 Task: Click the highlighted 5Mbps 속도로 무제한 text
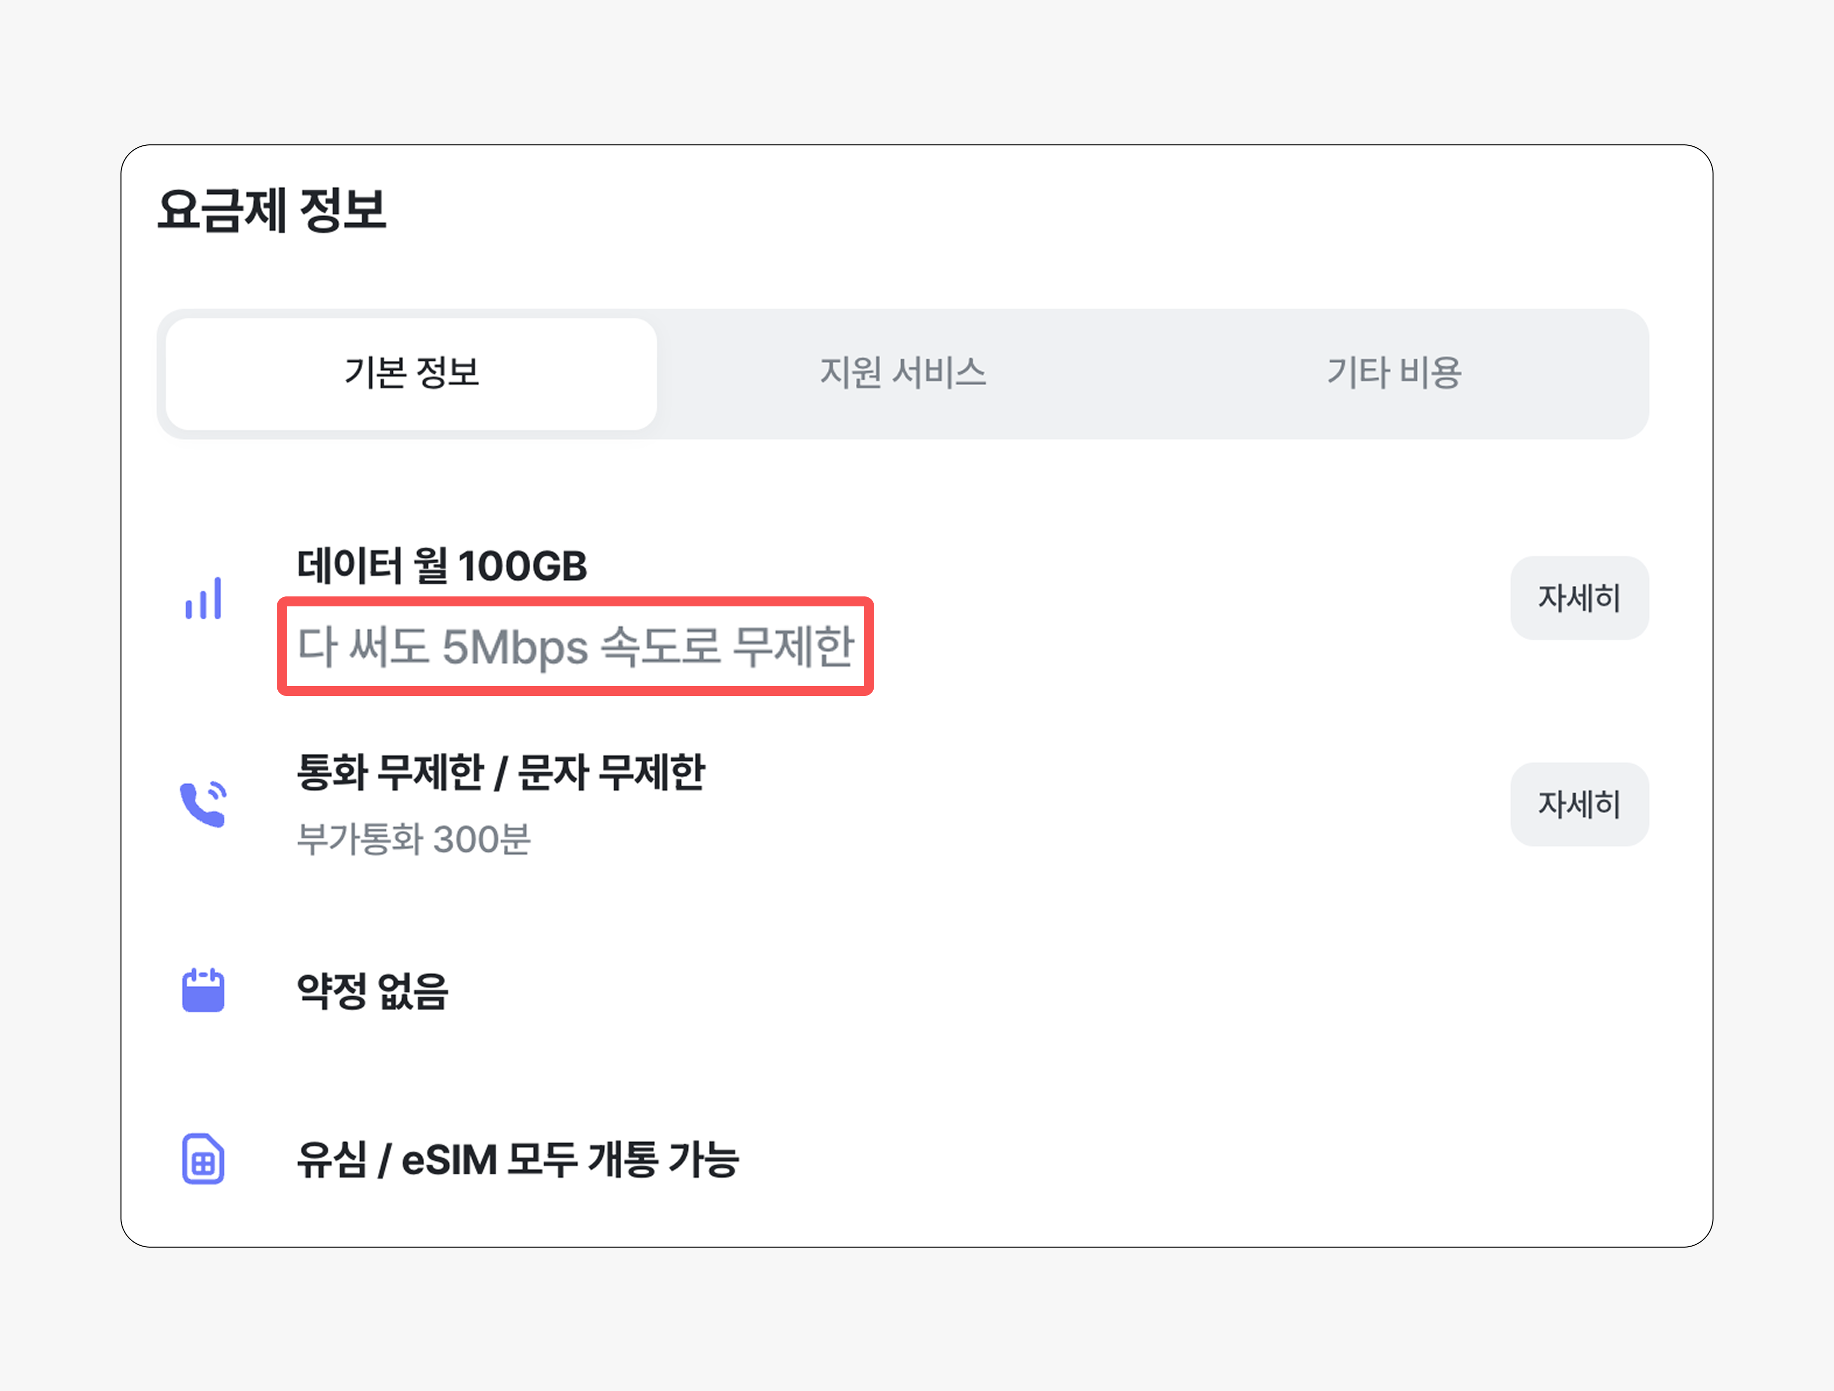(x=648, y=647)
